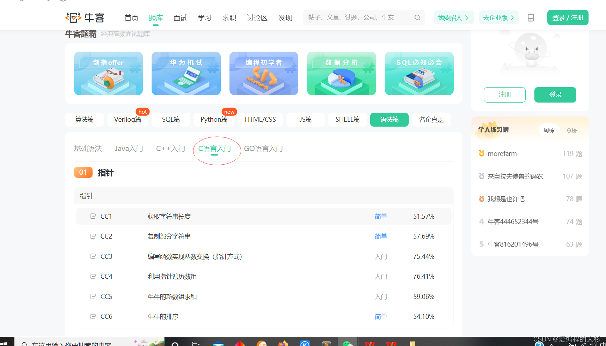This screenshot has width=606, height=346.
Task: Open user morefarm in leaderboard
Action: (502, 153)
